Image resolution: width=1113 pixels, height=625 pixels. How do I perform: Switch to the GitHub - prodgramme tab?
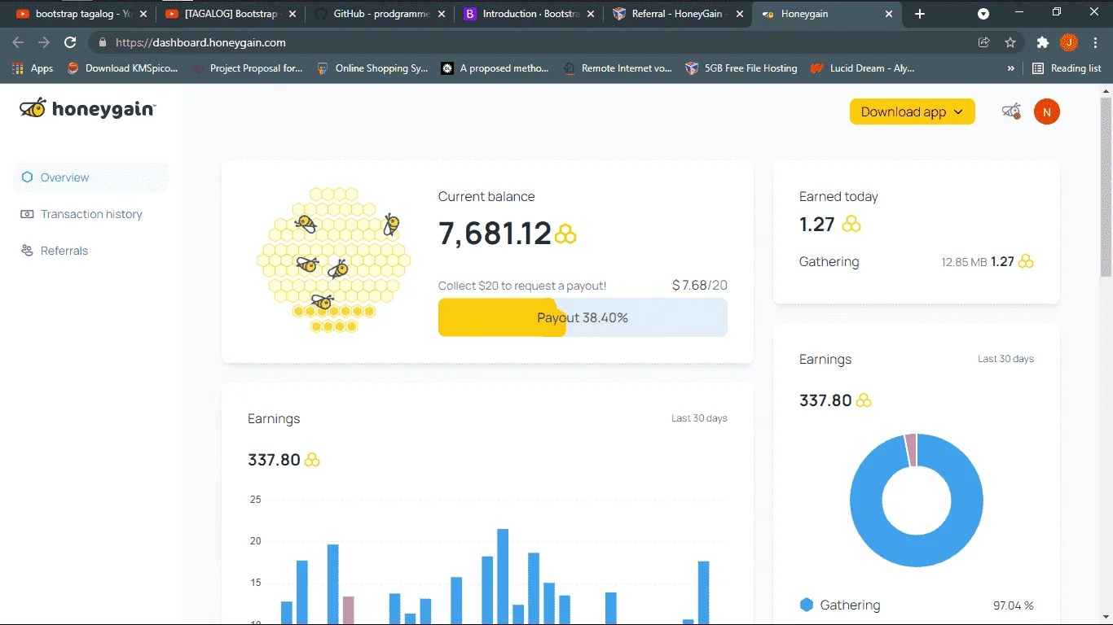[381, 14]
